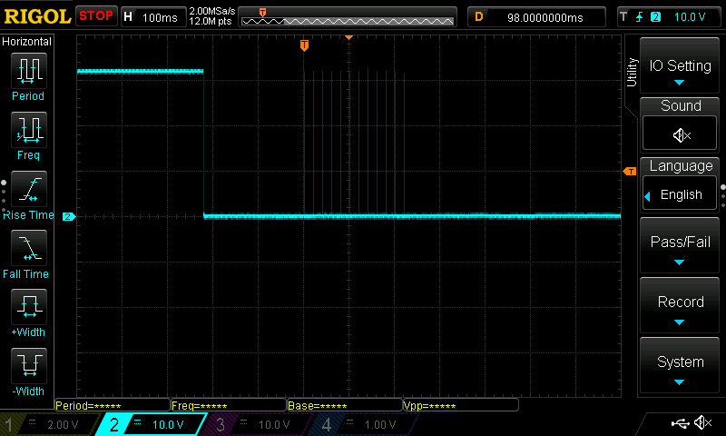The image size is (726, 436).
Task: Open the Pass/Fail submenu
Action: (x=680, y=245)
